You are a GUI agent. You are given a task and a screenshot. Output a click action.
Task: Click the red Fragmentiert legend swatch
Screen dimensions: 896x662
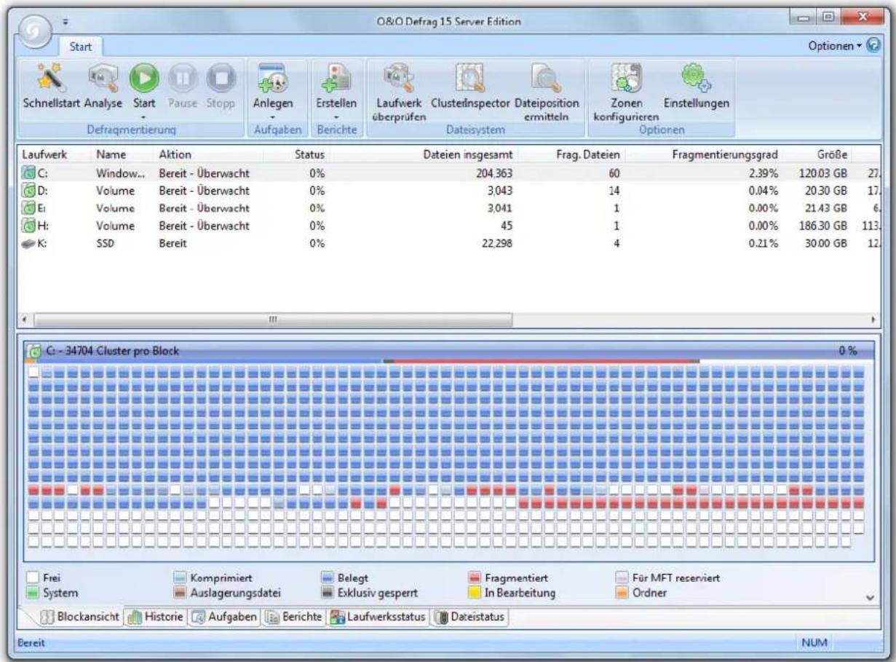[x=473, y=578]
